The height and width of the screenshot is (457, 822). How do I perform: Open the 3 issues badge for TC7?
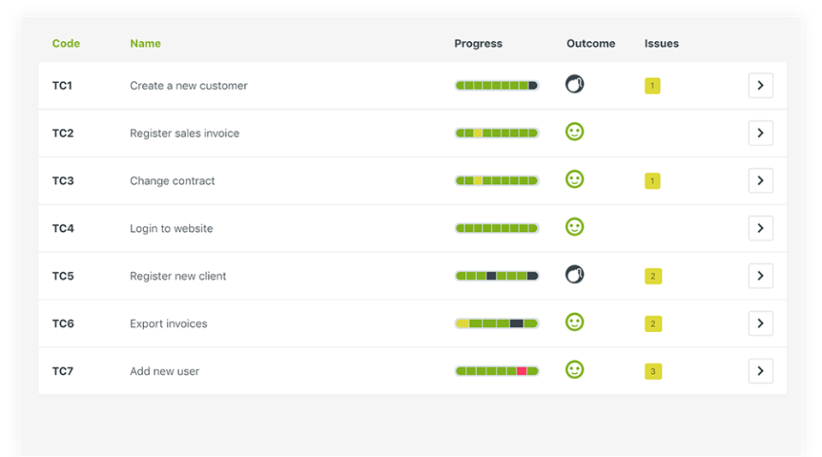[653, 371]
